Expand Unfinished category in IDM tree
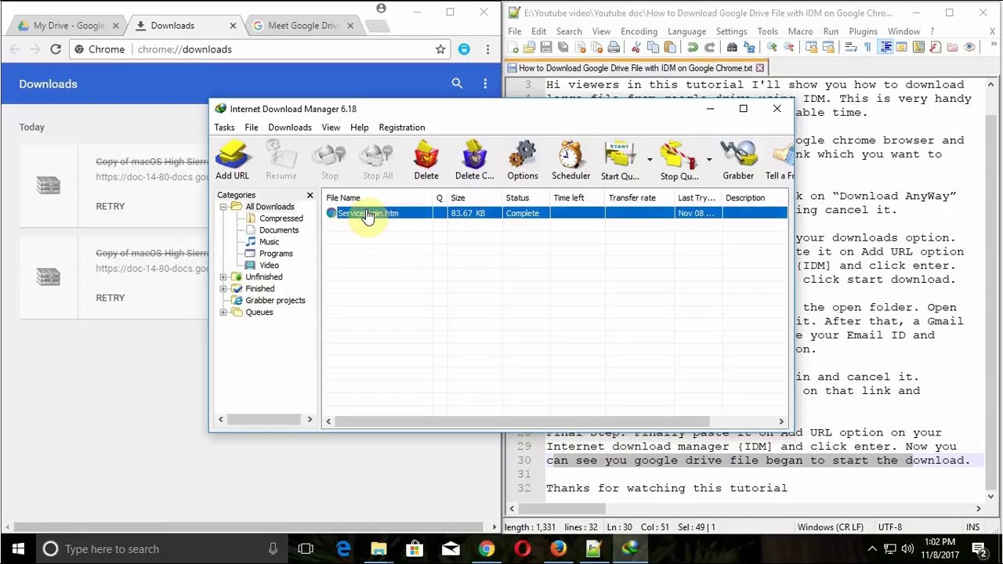 (223, 277)
